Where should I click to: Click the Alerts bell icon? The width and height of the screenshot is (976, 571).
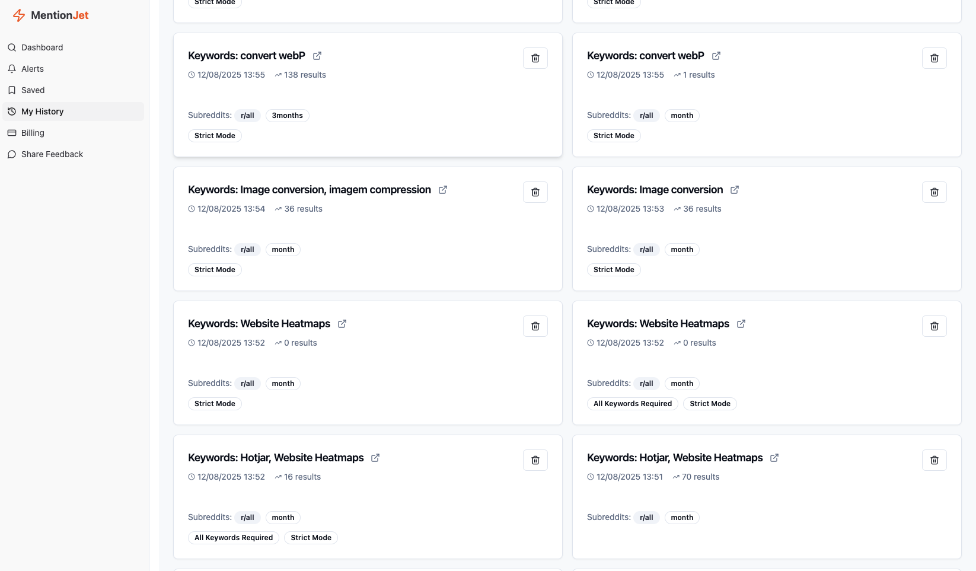pyautogui.click(x=12, y=69)
